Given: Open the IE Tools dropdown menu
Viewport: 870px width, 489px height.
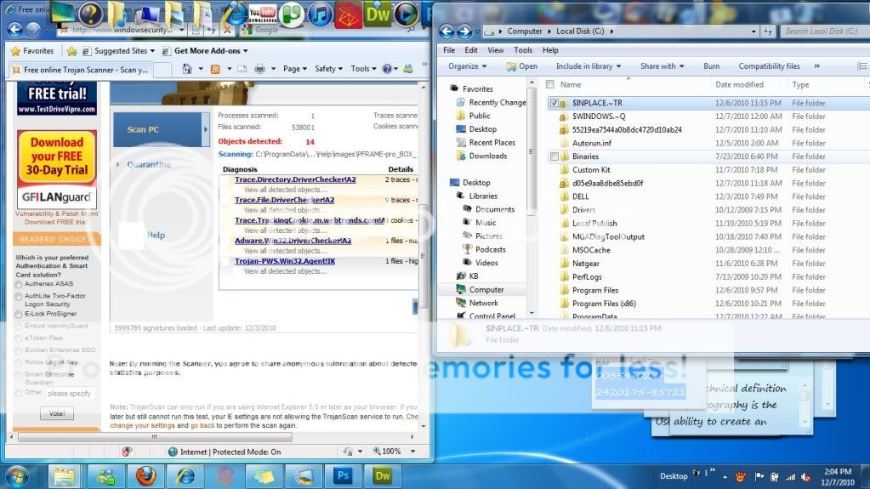Looking at the screenshot, I should point(363,69).
